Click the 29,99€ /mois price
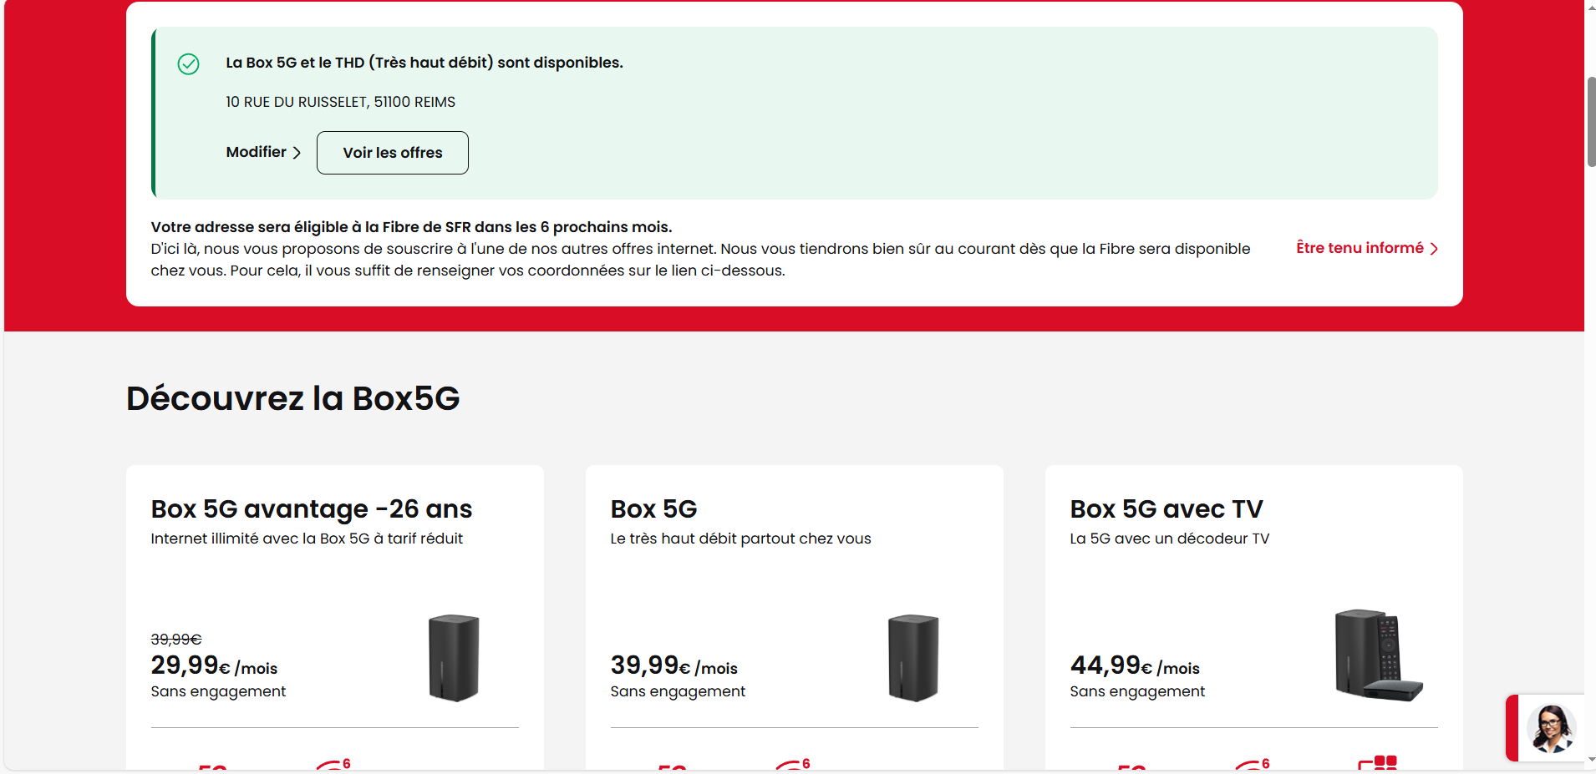 coord(214,665)
